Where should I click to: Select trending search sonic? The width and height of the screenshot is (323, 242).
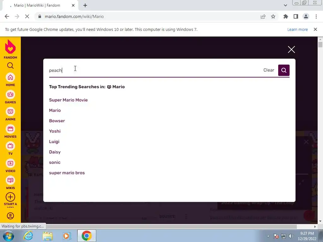tap(55, 162)
